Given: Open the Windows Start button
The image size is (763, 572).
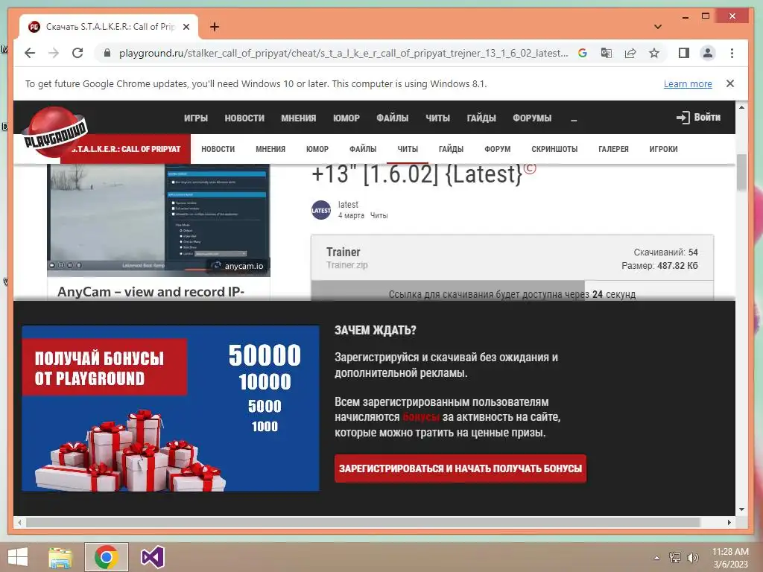Looking at the screenshot, I should point(18,557).
